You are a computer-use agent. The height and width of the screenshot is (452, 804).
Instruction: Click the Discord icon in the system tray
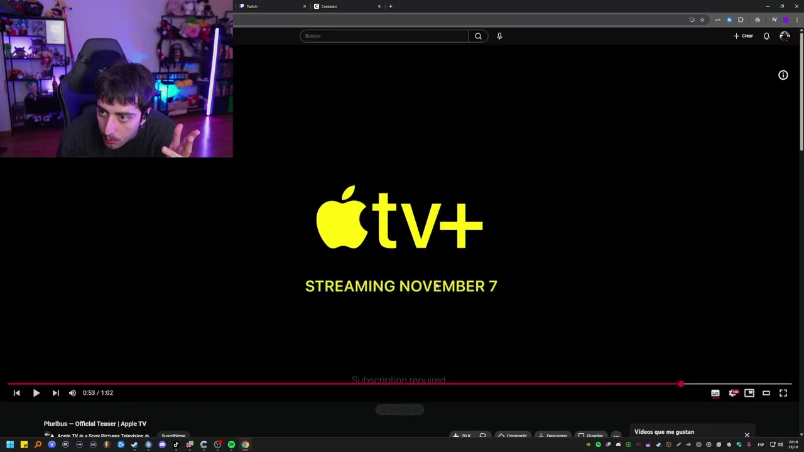click(x=618, y=444)
